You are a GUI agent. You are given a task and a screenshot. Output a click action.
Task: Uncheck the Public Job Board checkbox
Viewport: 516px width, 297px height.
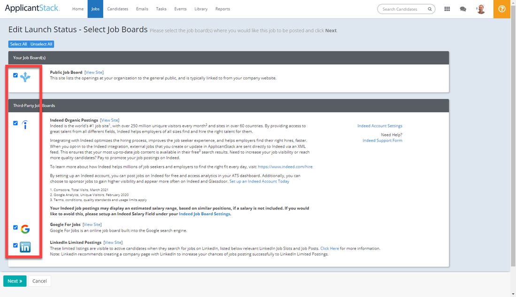click(15, 75)
